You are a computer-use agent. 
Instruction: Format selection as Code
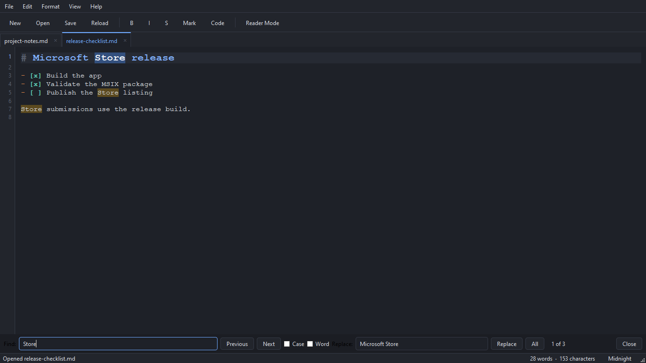click(218, 23)
